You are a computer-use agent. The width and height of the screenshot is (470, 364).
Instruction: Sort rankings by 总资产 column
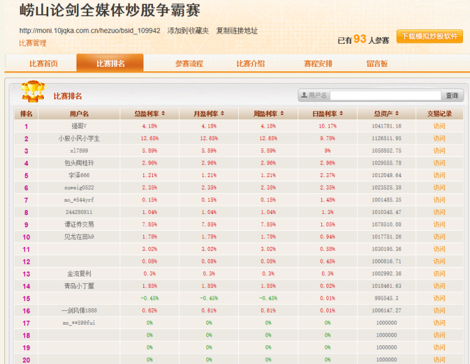387,114
